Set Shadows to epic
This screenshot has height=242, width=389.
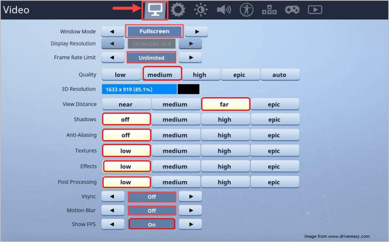(x=275, y=119)
